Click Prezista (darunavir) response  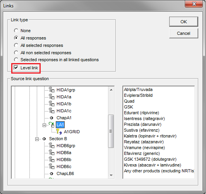click(x=142, y=124)
